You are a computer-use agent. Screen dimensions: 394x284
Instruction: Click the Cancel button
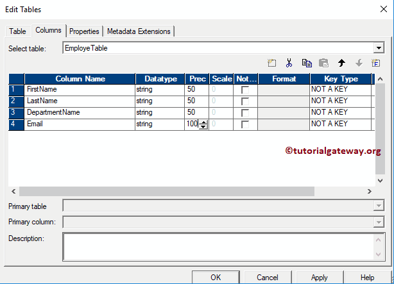(x=268, y=277)
